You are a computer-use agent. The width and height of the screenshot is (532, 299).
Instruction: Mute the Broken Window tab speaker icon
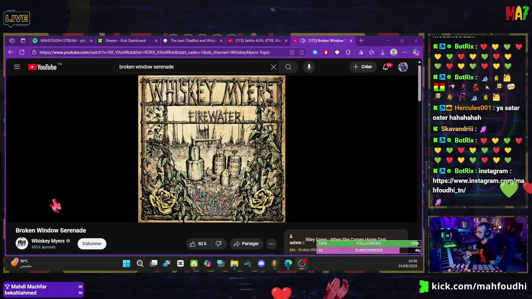pyautogui.click(x=303, y=41)
